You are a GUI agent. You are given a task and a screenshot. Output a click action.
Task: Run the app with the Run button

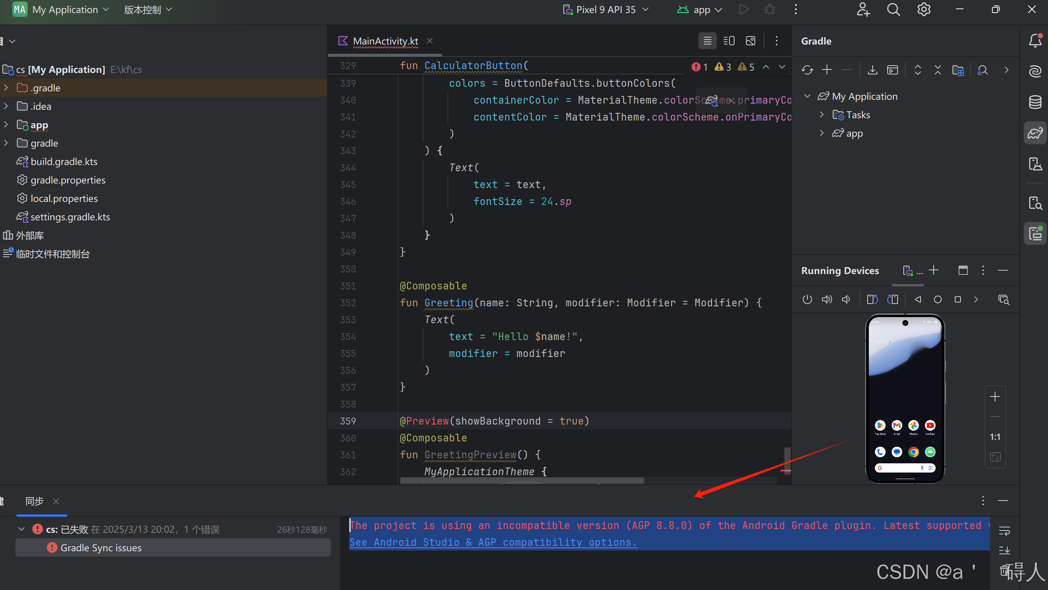[744, 10]
